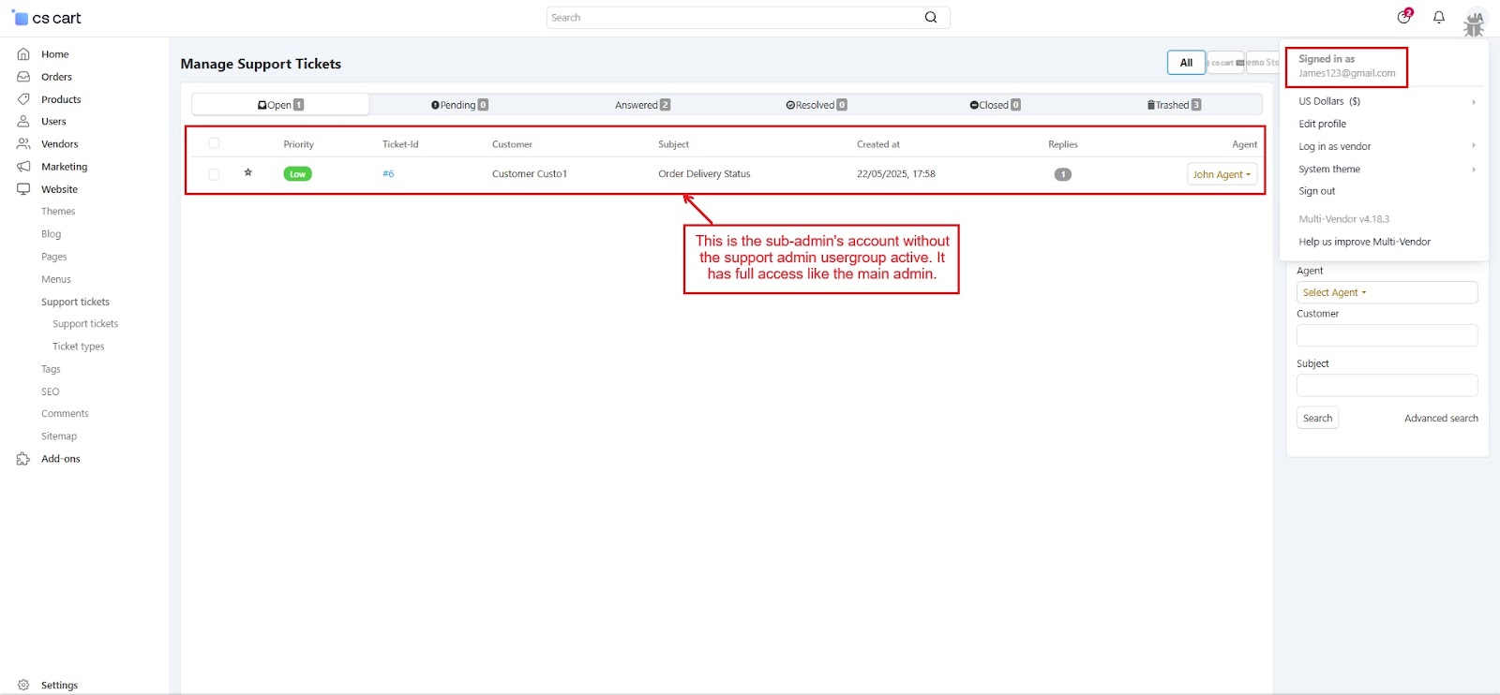Star the Order Delivery Status ticket
The width and height of the screenshot is (1500, 695).
pos(248,173)
